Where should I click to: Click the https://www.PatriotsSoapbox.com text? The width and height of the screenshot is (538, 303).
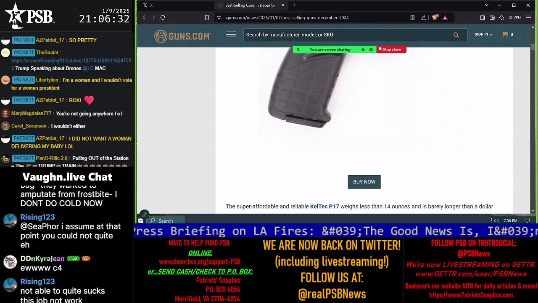click(471, 295)
